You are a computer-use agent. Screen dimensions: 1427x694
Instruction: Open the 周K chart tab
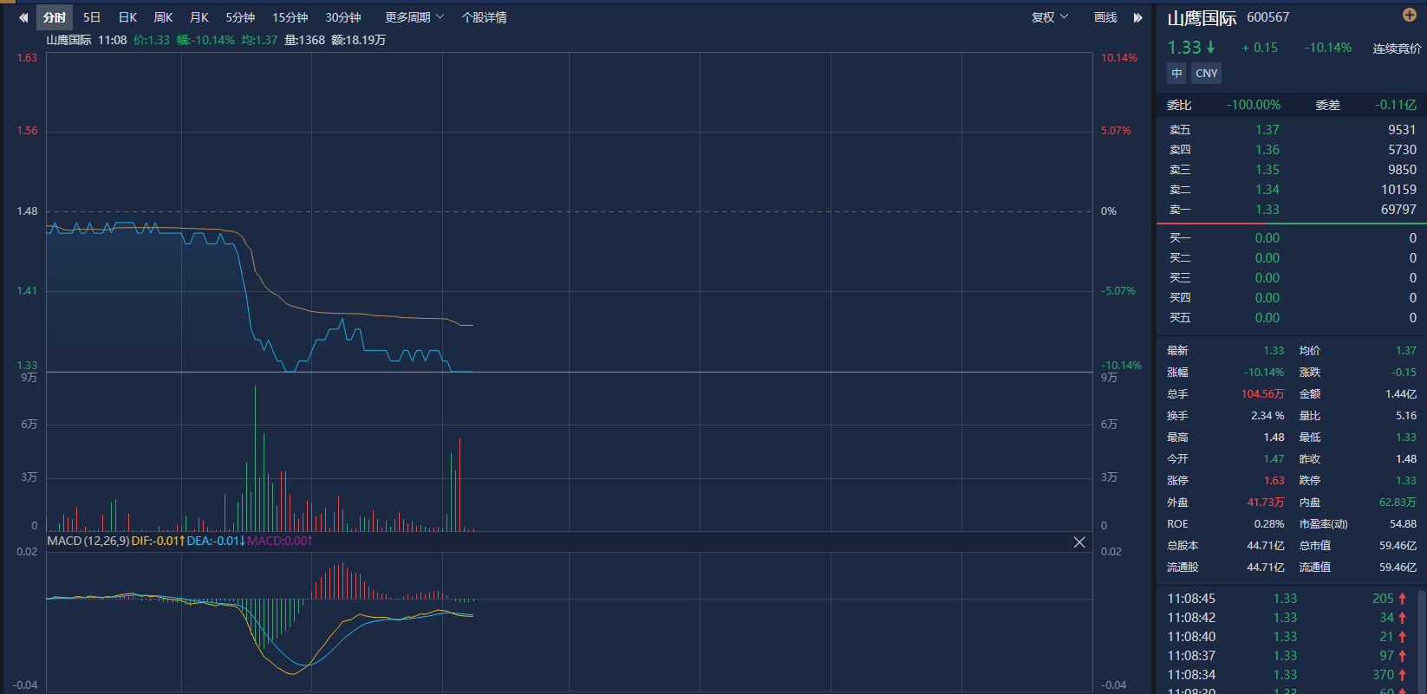pyautogui.click(x=163, y=17)
